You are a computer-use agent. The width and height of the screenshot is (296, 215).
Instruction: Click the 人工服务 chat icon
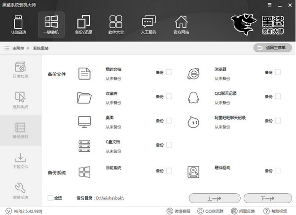pos(149,22)
